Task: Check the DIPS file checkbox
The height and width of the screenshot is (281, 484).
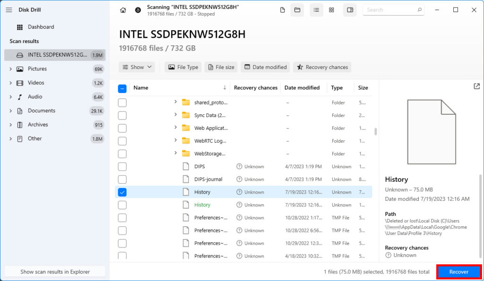Action: click(x=122, y=167)
